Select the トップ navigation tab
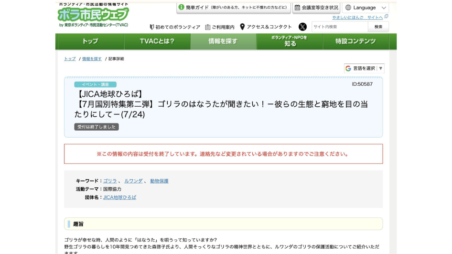The height and width of the screenshot is (254, 452). click(x=90, y=41)
